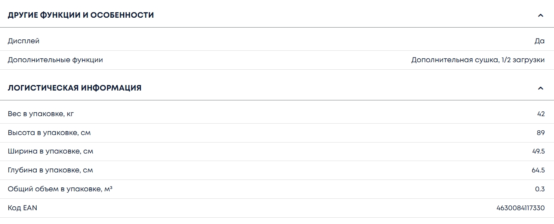Click the volume value 0.3
Screen dimensions: 554x224
click(540, 189)
